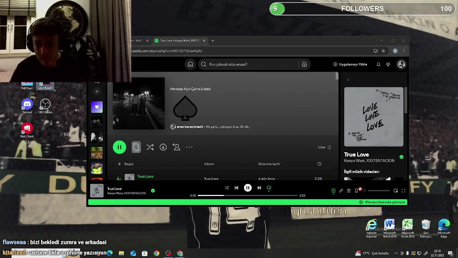This screenshot has height=258, width=458.
Task: Toggle the saved checkmark beside the player song title
Action: point(153,191)
